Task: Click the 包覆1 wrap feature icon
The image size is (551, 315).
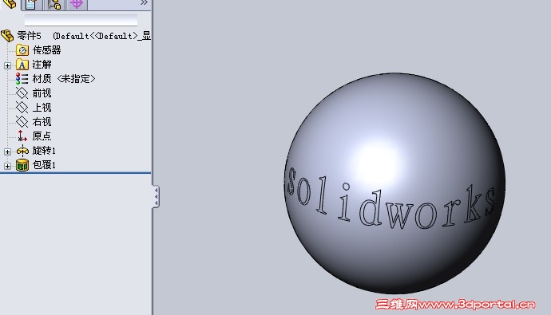Action: point(22,165)
